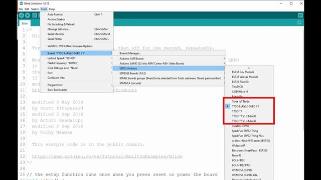Click the Verify checkmark toolbar icon
The height and width of the screenshot is (180, 321).
pyautogui.click(x=22, y=15)
